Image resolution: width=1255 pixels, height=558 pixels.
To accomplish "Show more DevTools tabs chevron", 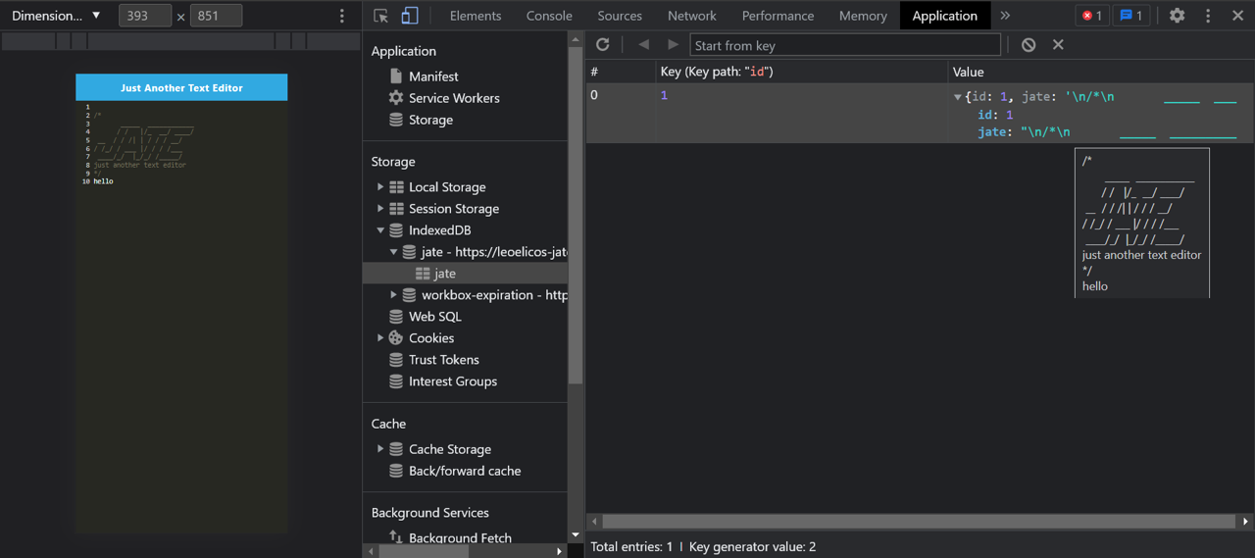I will pyautogui.click(x=1005, y=16).
